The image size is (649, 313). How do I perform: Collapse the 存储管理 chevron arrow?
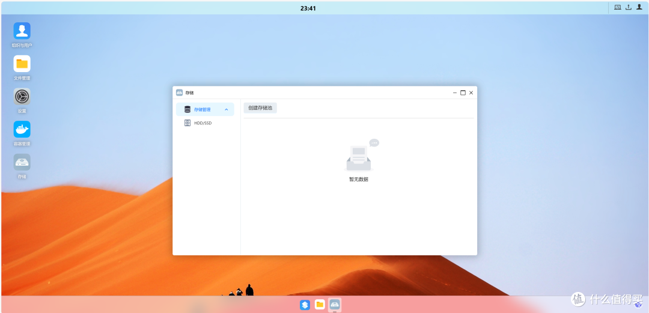tap(227, 110)
